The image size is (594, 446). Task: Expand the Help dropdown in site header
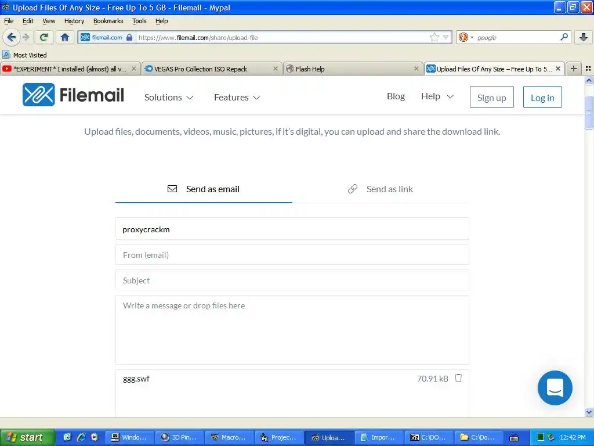(x=437, y=96)
